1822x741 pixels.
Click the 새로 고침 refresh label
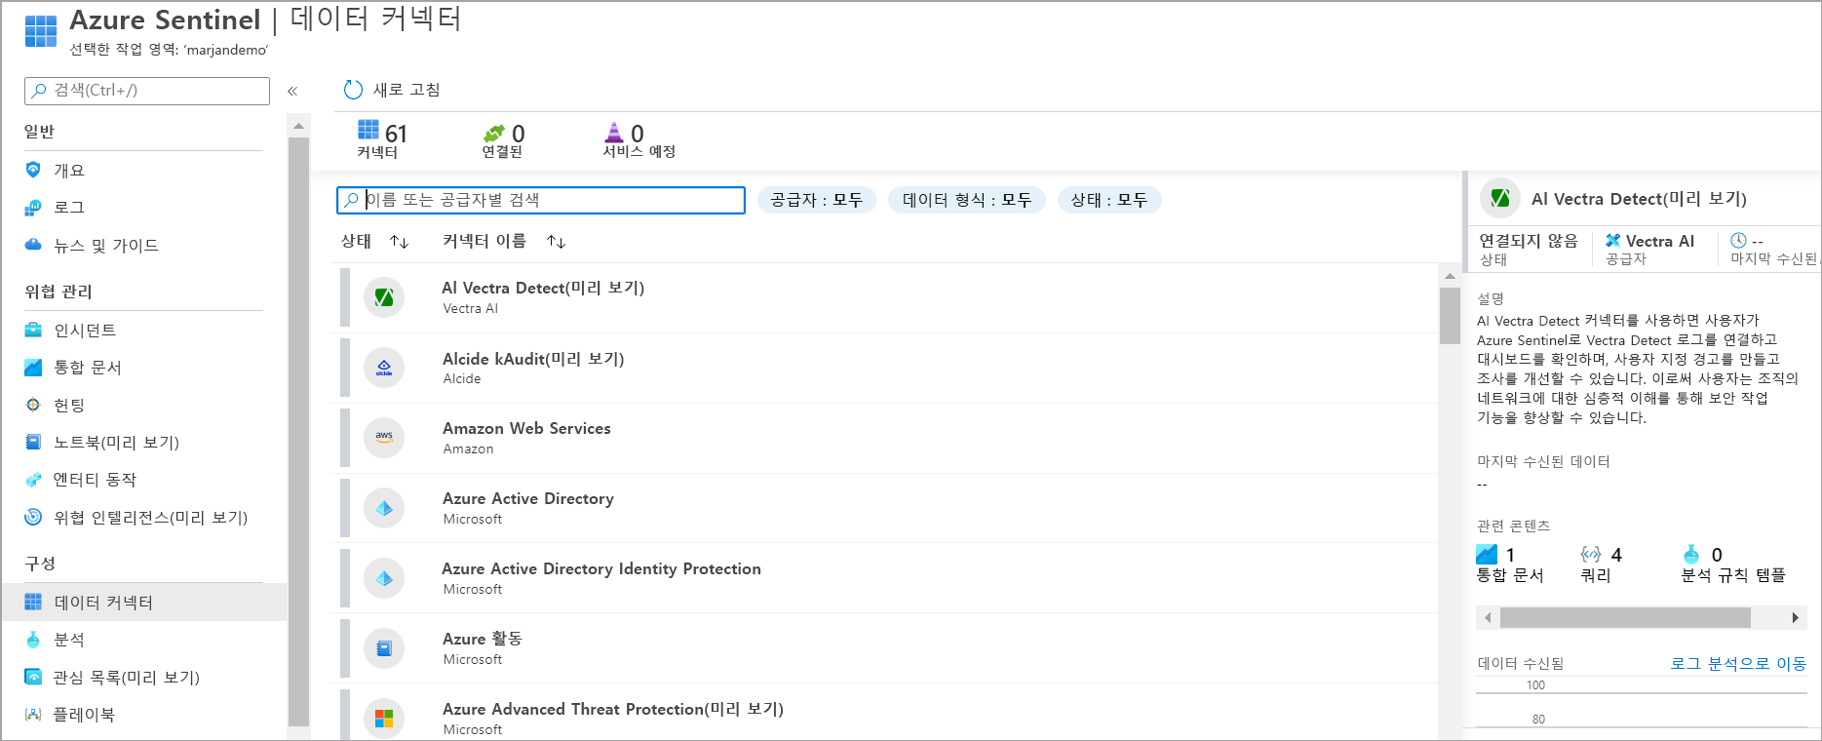tap(407, 90)
